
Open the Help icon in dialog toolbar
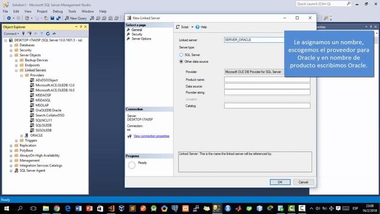pos(201,27)
